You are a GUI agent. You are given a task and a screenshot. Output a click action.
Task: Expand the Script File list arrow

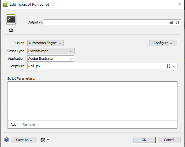point(174,66)
